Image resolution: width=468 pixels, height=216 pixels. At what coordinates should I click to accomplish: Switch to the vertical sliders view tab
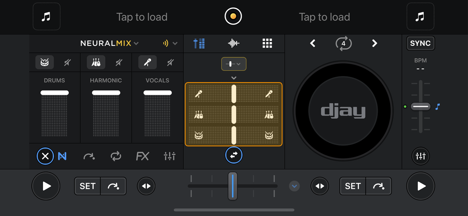(199, 43)
